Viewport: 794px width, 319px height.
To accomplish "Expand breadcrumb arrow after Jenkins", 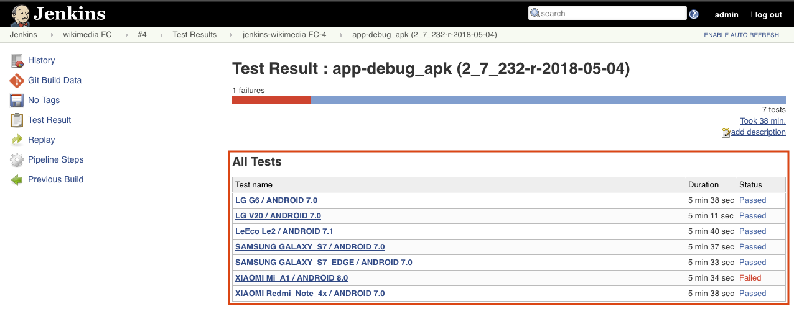I will (50, 35).
